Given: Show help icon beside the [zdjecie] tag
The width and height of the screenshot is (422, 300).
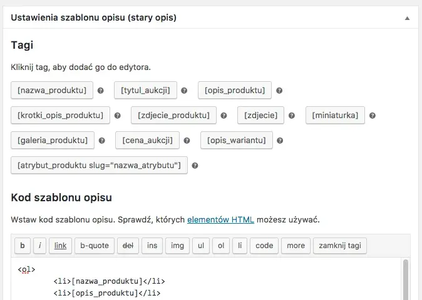Looking at the screenshot, I should coord(292,116).
